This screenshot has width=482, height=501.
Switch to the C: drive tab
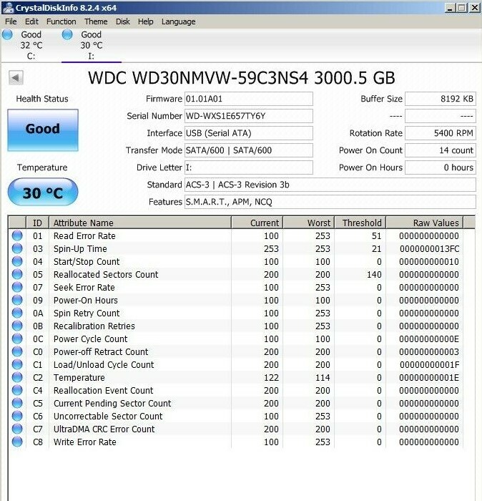(31, 45)
